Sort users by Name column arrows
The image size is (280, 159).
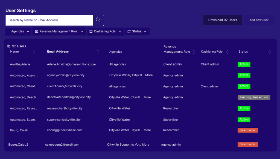click(x=34, y=52)
